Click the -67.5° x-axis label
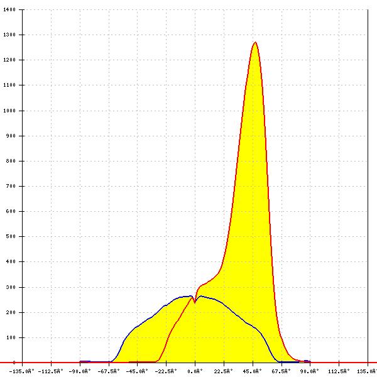This screenshot has height=377, width=377. 109,371
